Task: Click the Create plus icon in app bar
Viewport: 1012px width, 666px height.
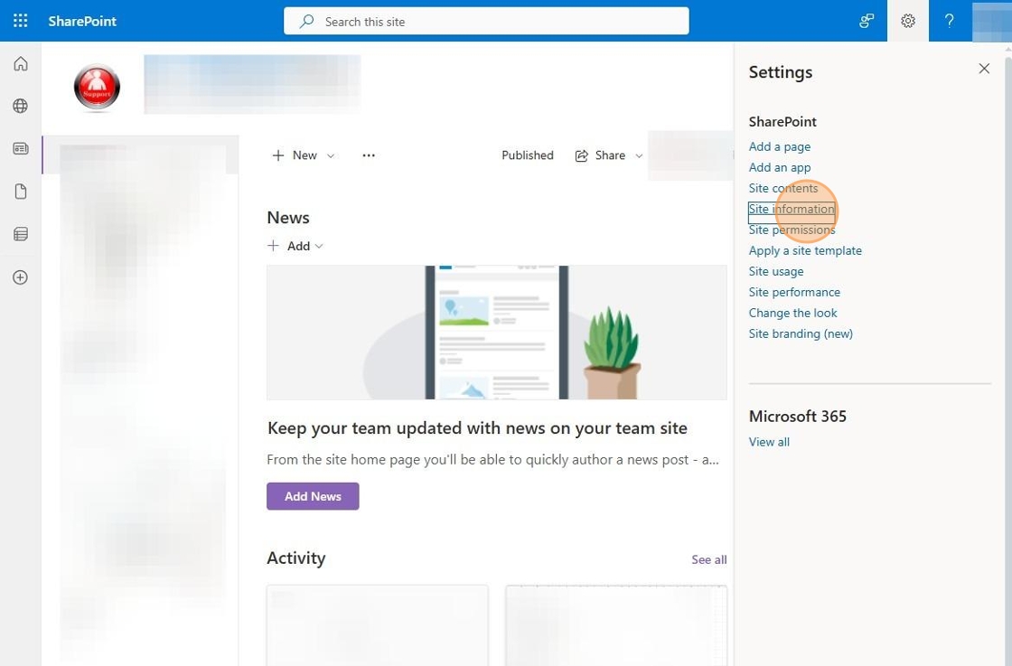Action: tap(21, 277)
